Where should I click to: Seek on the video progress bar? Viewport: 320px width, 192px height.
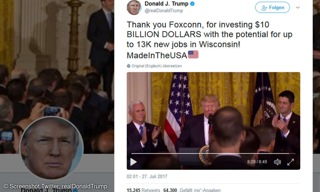point(213,153)
